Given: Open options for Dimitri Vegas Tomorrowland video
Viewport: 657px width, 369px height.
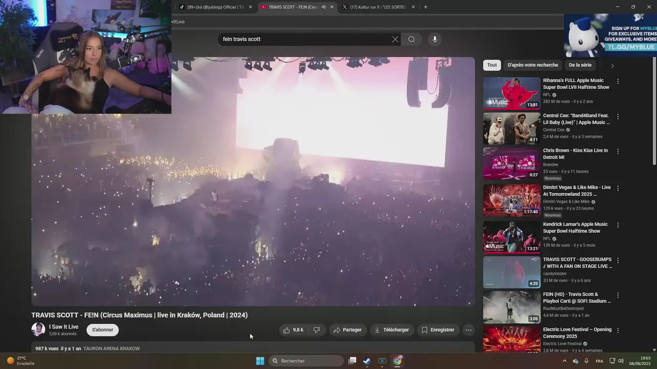Looking at the screenshot, I should point(618,188).
